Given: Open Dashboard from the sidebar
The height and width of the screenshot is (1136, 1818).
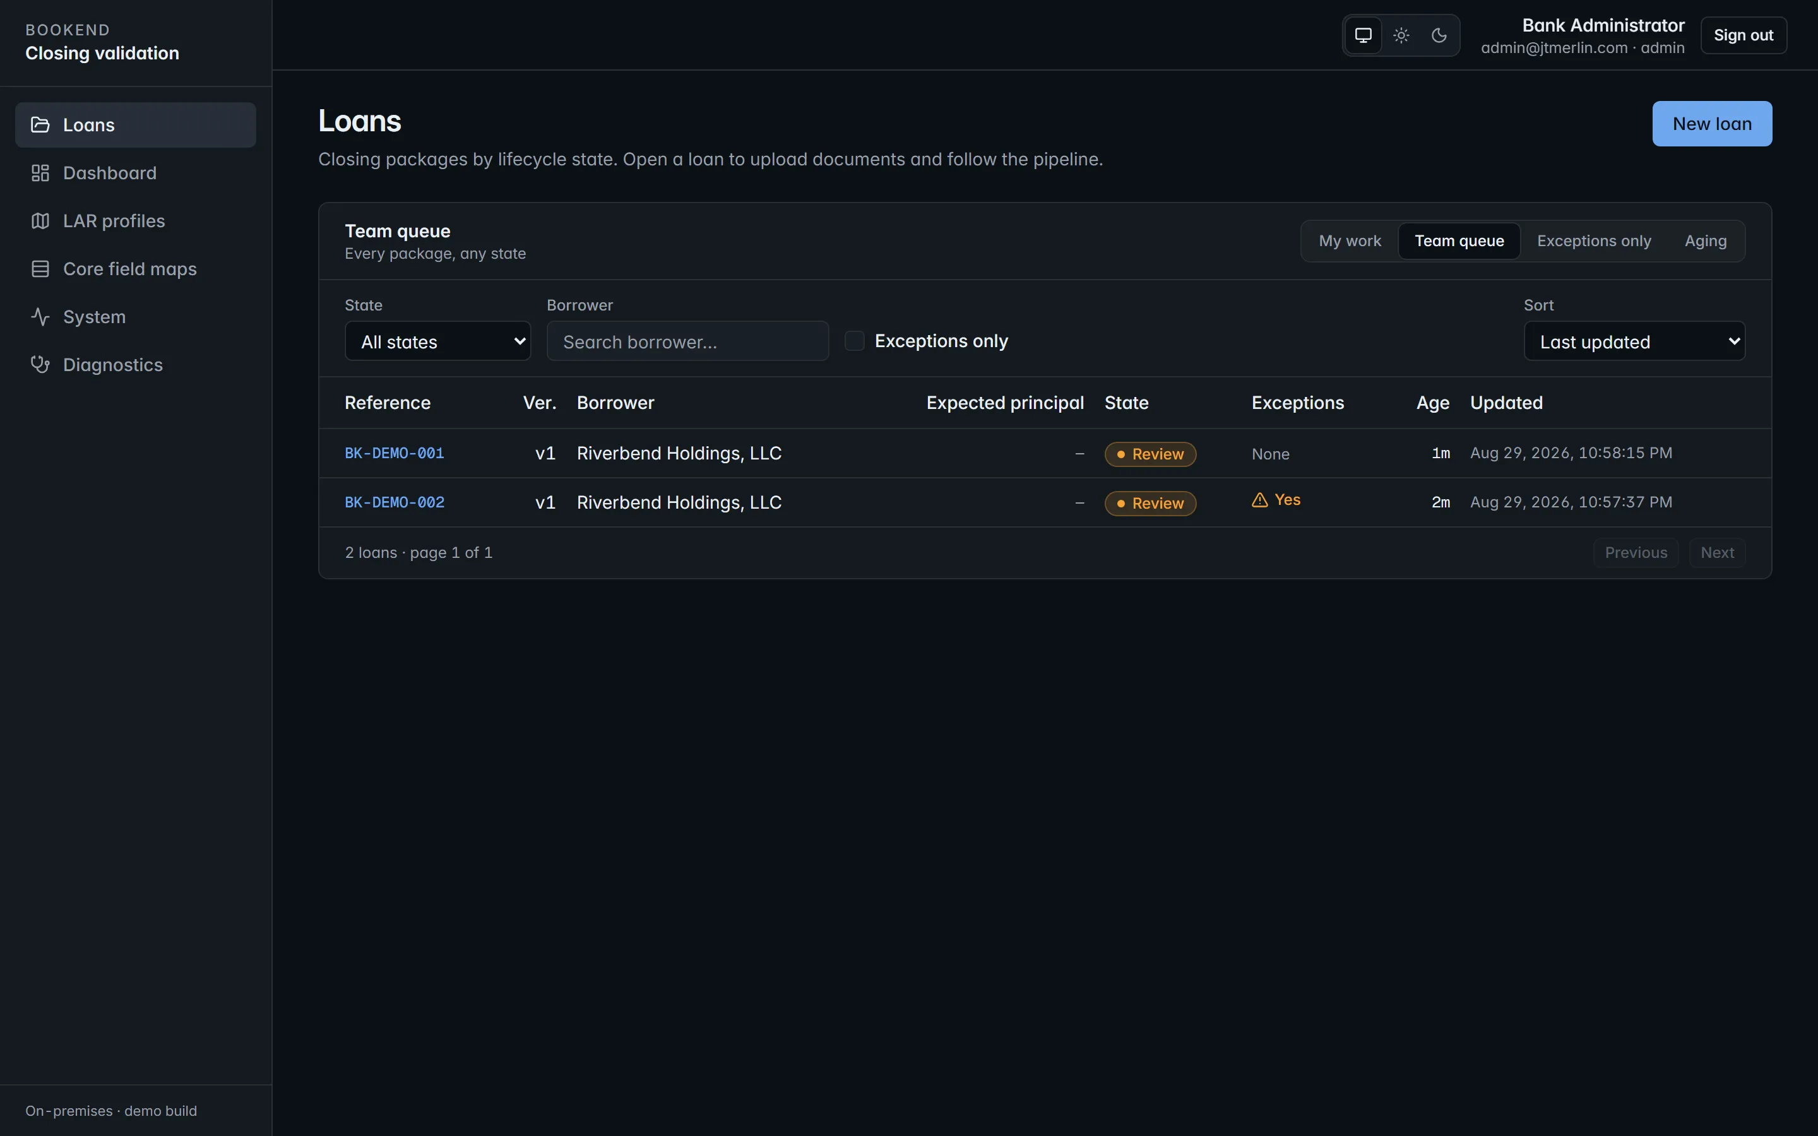Looking at the screenshot, I should (x=135, y=173).
